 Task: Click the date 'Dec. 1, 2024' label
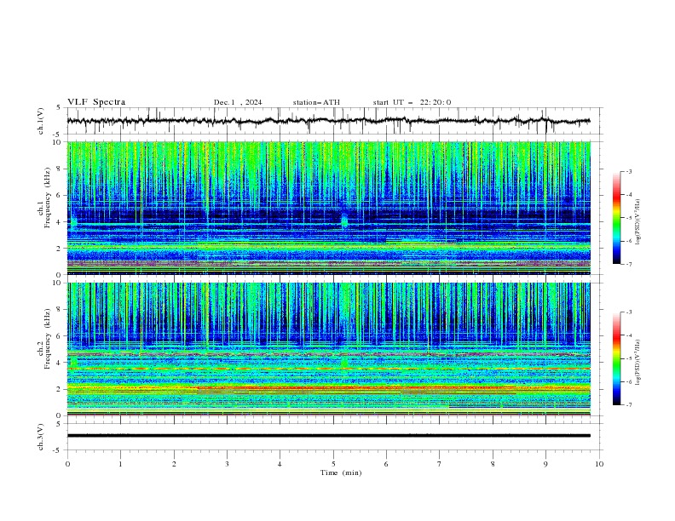coord(238,102)
